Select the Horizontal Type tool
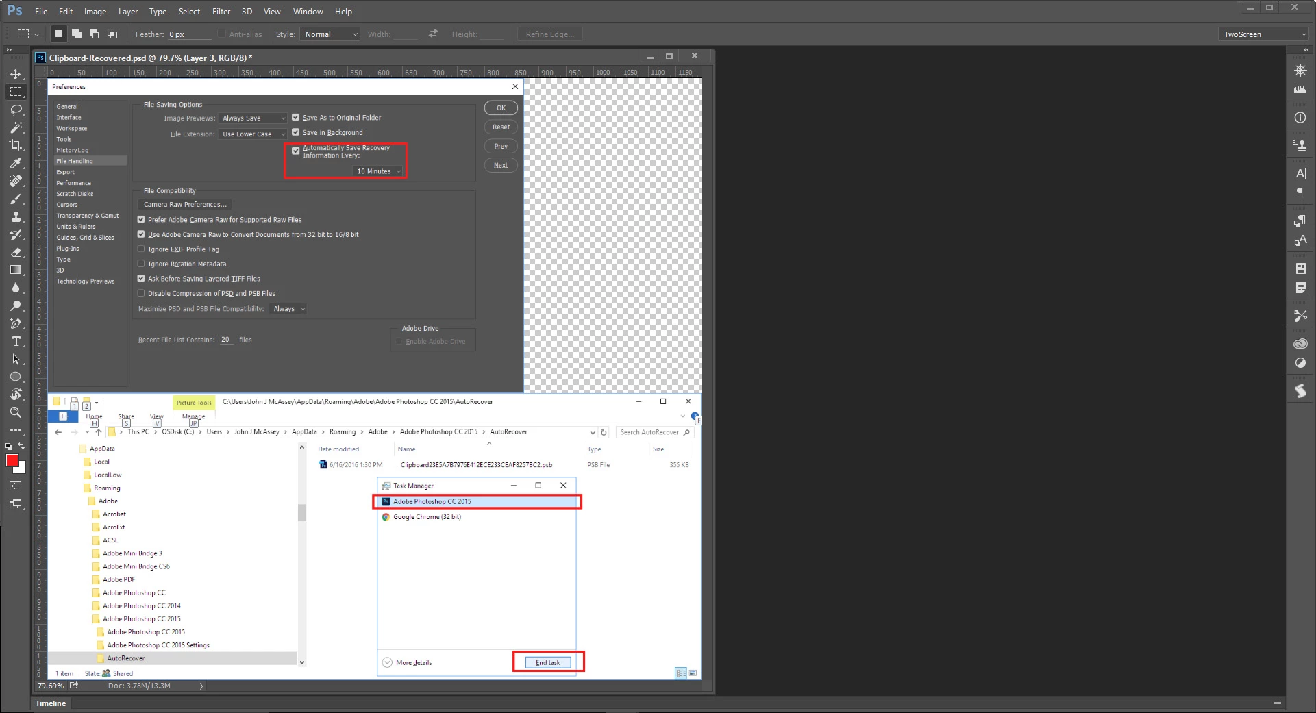This screenshot has height=713, width=1316. (x=16, y=341)
